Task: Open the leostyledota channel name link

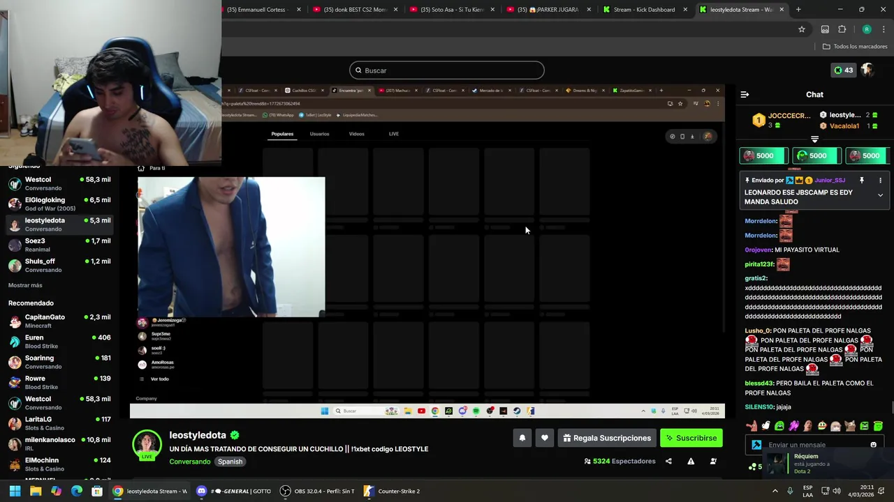Action: (198, 435)
